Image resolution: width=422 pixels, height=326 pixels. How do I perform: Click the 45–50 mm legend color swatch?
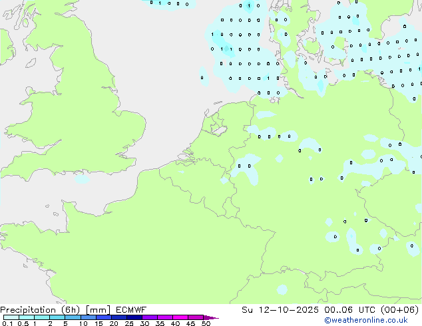196,317
